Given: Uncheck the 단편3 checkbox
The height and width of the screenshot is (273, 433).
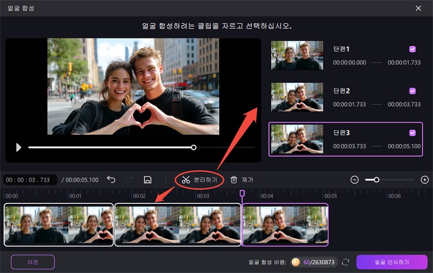Looking at the screenshot, I should tap(412, 133).
